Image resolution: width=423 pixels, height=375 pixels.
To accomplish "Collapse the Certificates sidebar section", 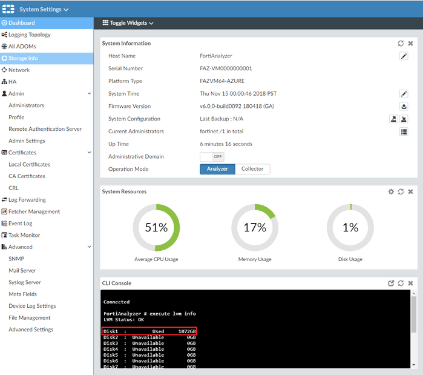I will point(90,153).
